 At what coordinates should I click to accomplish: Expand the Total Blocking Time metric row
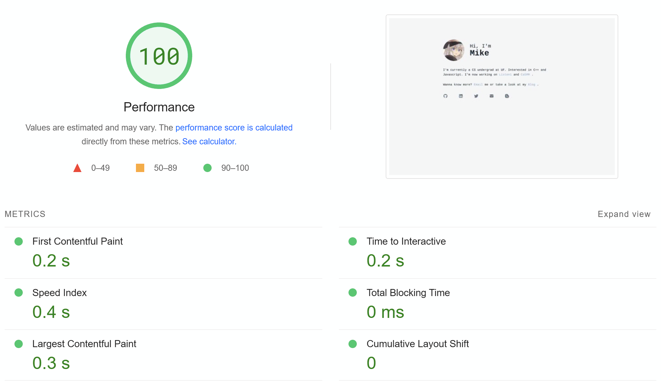click(408, 293)
